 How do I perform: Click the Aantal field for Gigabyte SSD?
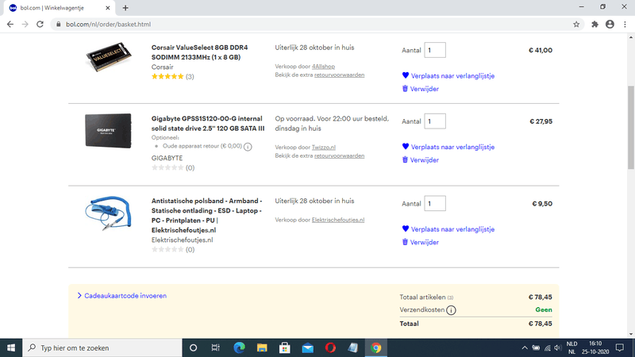(x=435, y=121)
